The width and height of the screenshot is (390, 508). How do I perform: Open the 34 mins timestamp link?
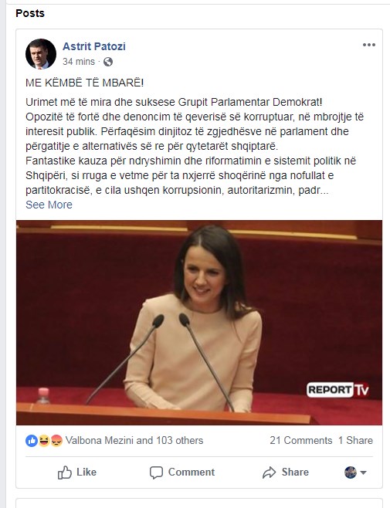[x=79, y=62]
